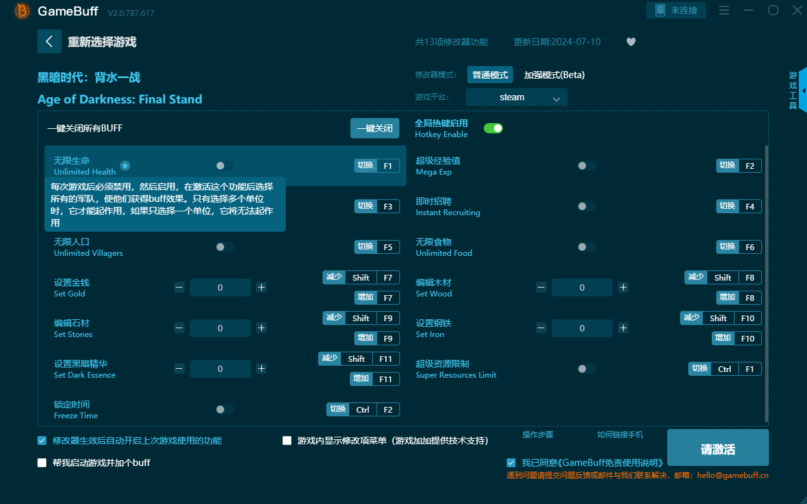Decrease Set Dark Essence with minus
The image size is (807, 504).
179,369
